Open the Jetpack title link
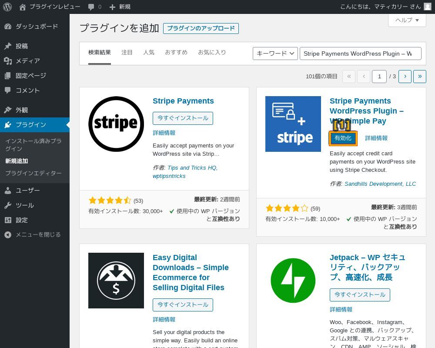Image resolution: width=435 pixels, height=348 pixels. pyautogui.click(x=367, y=268)
